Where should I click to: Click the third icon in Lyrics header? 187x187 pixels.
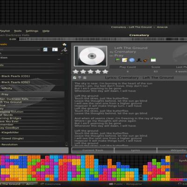(x=85, y=78)
